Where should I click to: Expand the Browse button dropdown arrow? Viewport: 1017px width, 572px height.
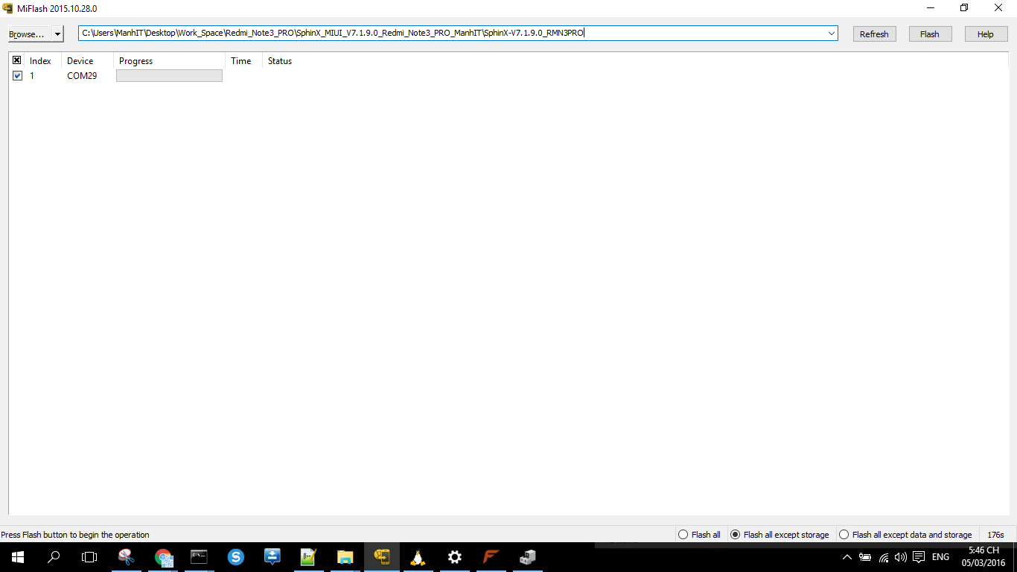(57, 34)
